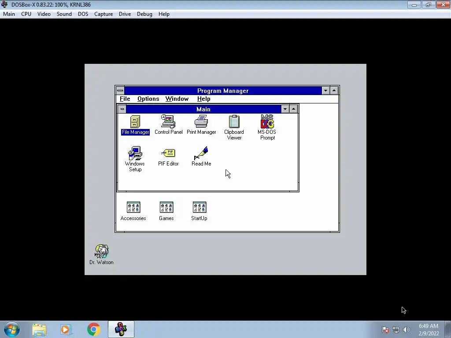Open the Main group control-menu box
Screen dimensions: 451x338
point(122,109)
